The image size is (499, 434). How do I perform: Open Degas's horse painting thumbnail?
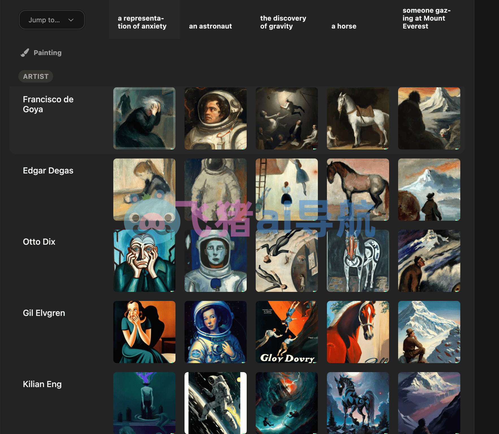(358, 190)
